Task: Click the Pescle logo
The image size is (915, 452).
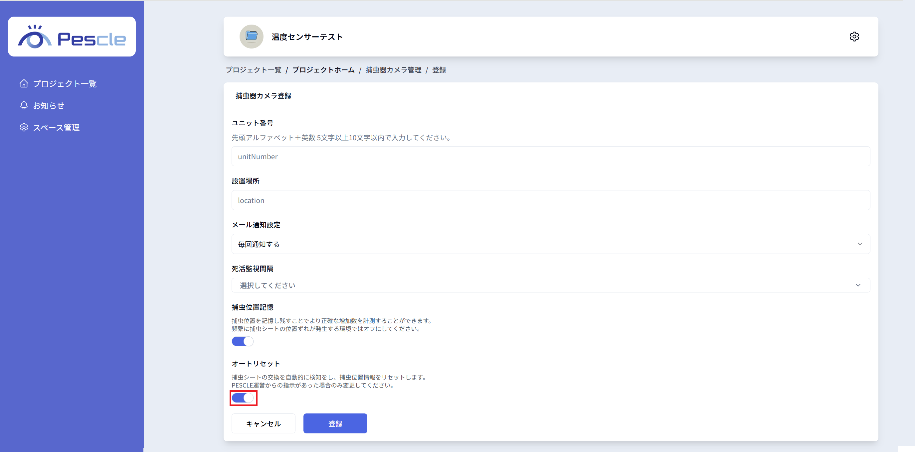Action: (x=72, y=37)
